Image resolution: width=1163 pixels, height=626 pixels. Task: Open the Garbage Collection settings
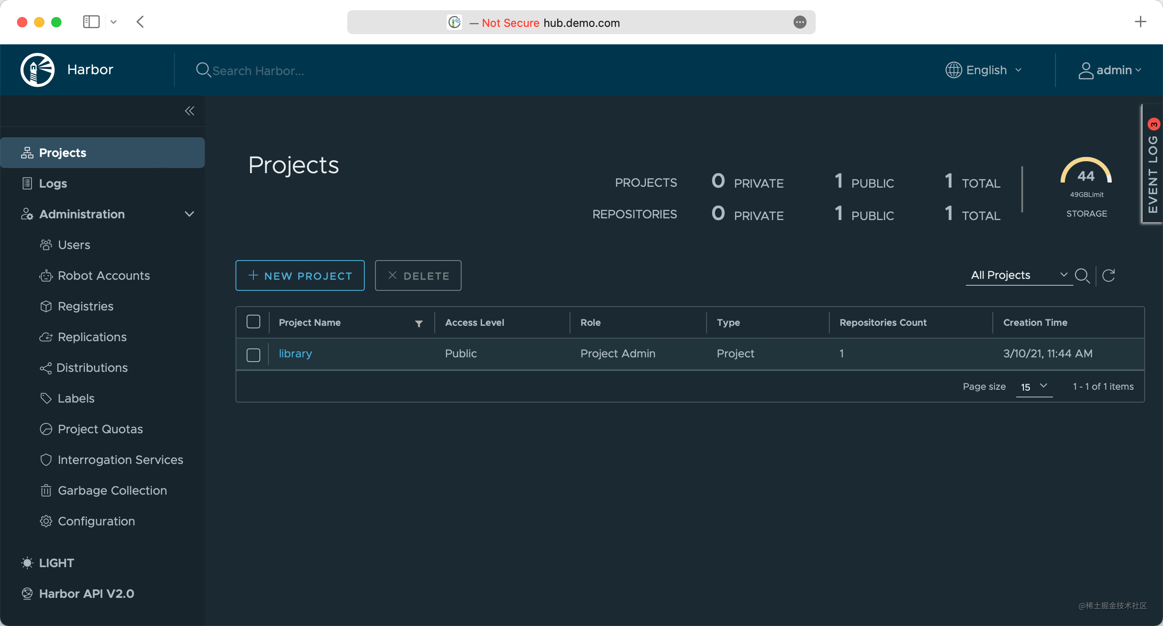click(112, 490)
